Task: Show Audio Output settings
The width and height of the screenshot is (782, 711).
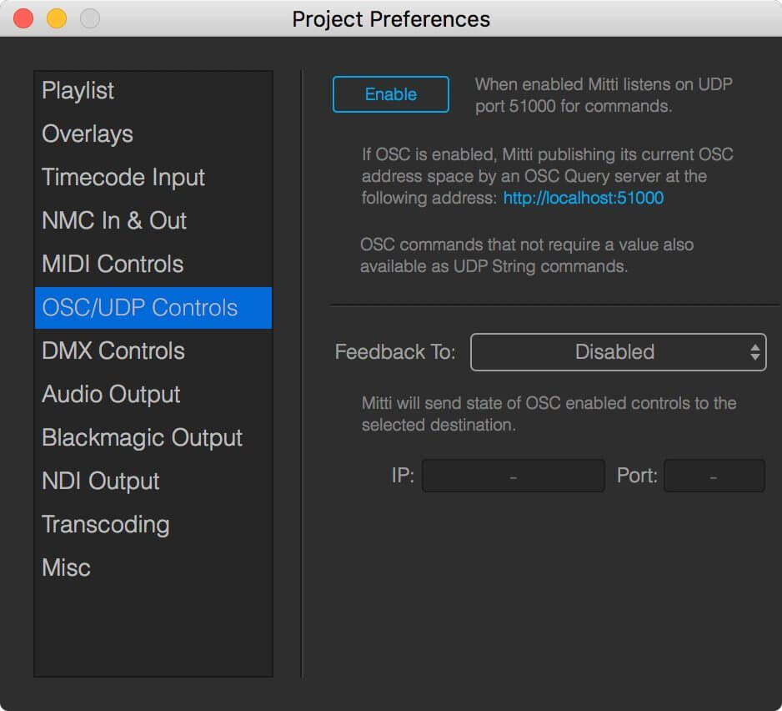Action: 153,395
